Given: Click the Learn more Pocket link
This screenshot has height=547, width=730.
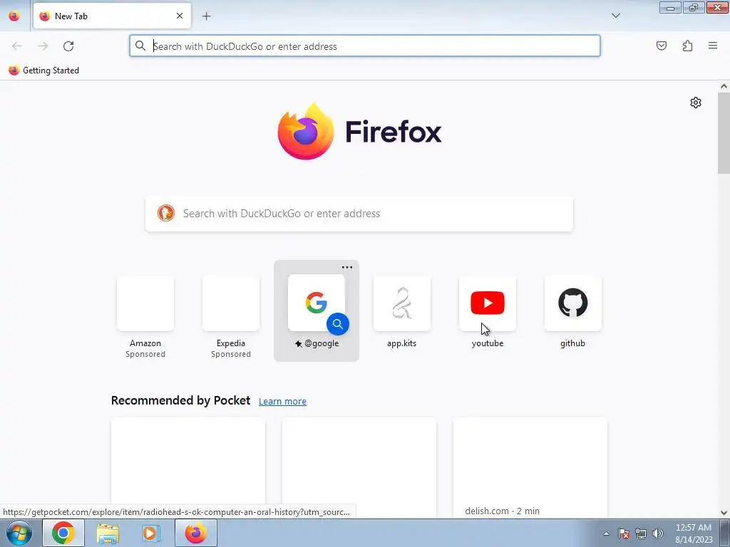Looking at the screenshot, I should pyautogui.click(x=282, y=402).
